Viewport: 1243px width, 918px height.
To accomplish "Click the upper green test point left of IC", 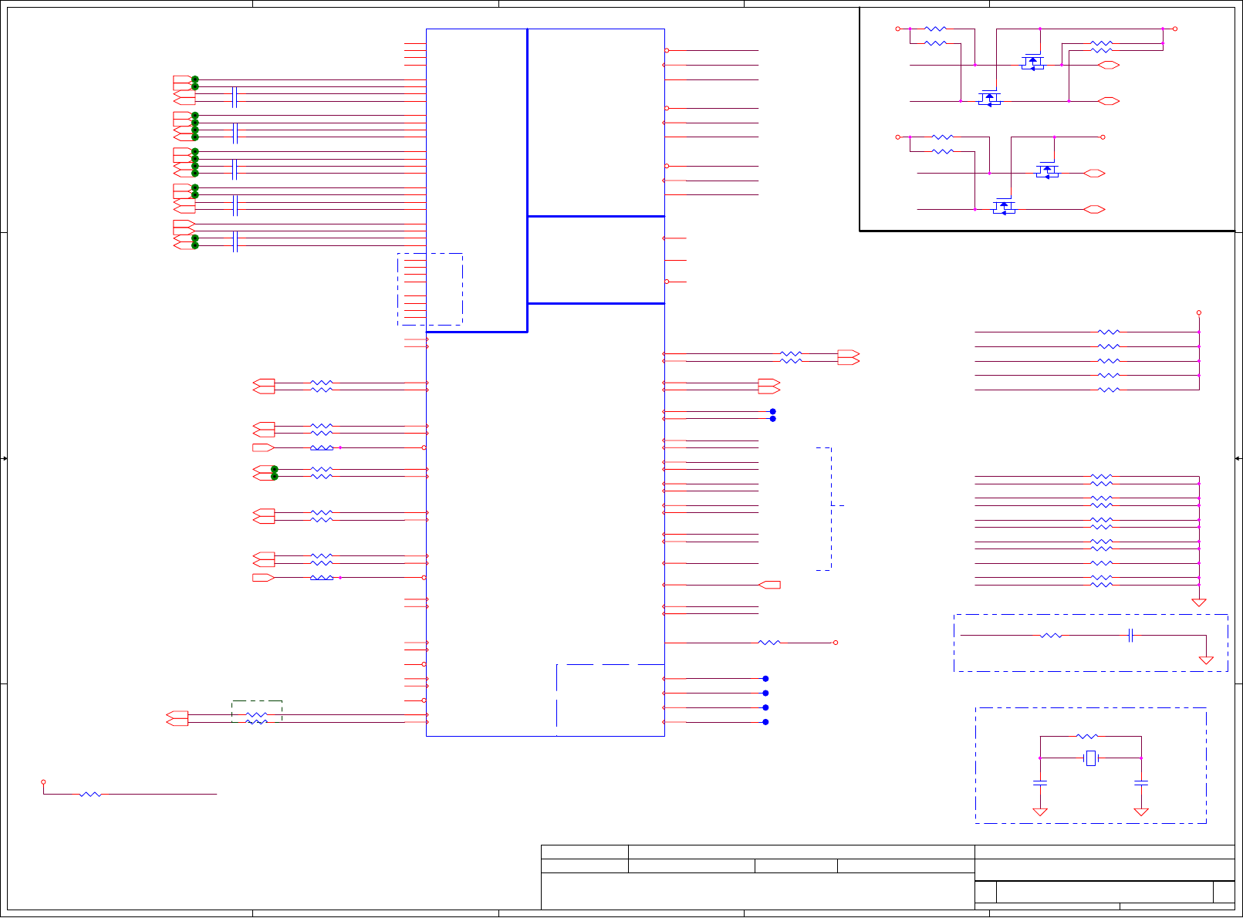I will [x=274, y=469].
